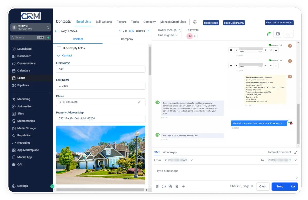Collapse the Contact section chevron
The width and height of the screenshot is (308, 200).
coord(58,56)
